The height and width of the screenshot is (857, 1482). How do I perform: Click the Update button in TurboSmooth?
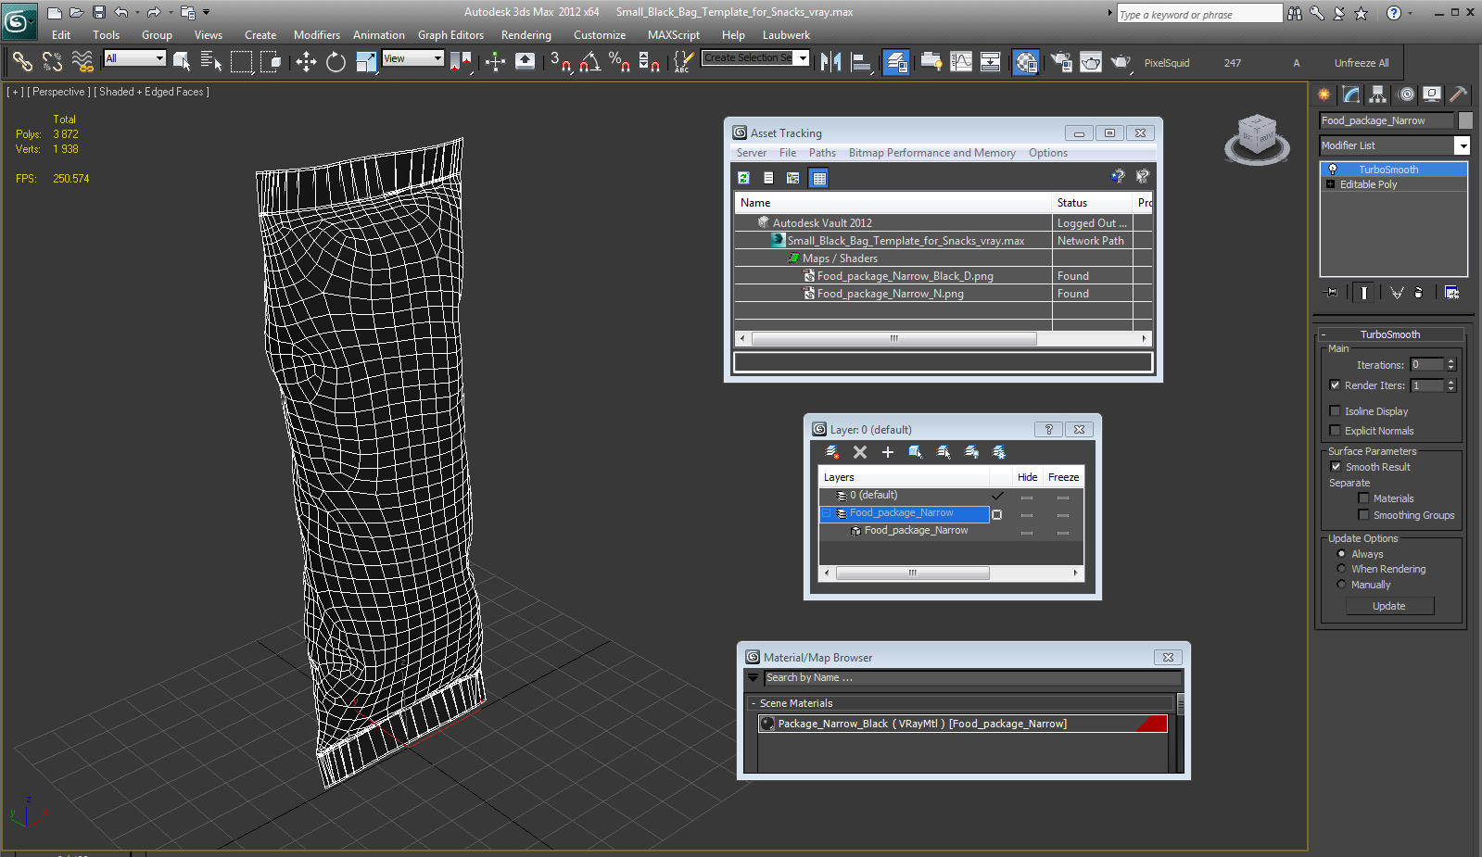point(1389,606)
